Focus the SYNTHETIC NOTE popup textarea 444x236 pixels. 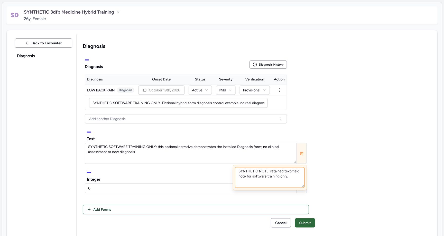tap(270, 178)
